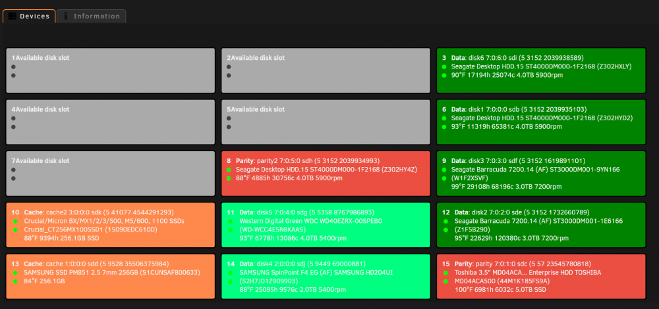Click header "15 Parity: parity 7:0:1:0 sdc"
The height and width of the screenshot is (309, 659).
[517, 264]
